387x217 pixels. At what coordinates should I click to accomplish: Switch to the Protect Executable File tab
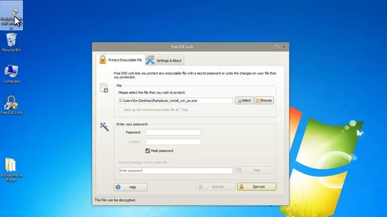point(121,60)
